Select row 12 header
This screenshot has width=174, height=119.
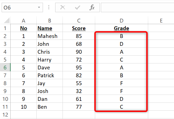5,115
